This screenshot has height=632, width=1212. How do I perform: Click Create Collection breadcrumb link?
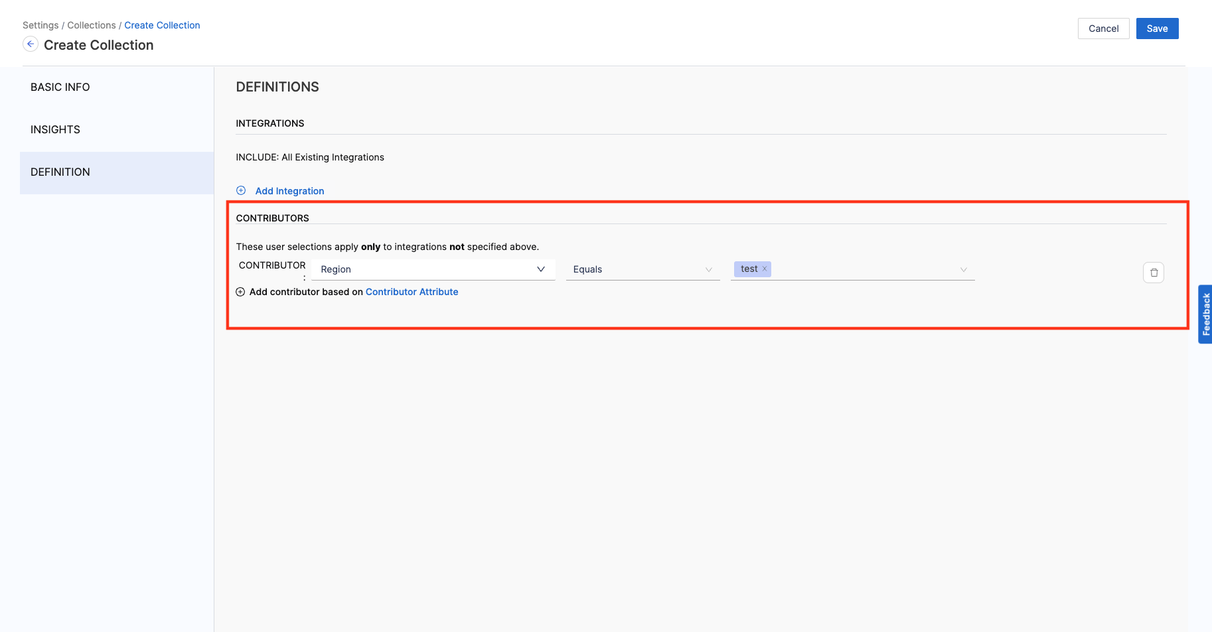click(x=162, y=25)
